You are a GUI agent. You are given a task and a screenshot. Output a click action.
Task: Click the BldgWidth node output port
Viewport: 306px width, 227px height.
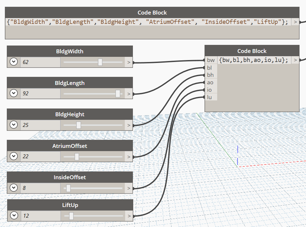129,62
